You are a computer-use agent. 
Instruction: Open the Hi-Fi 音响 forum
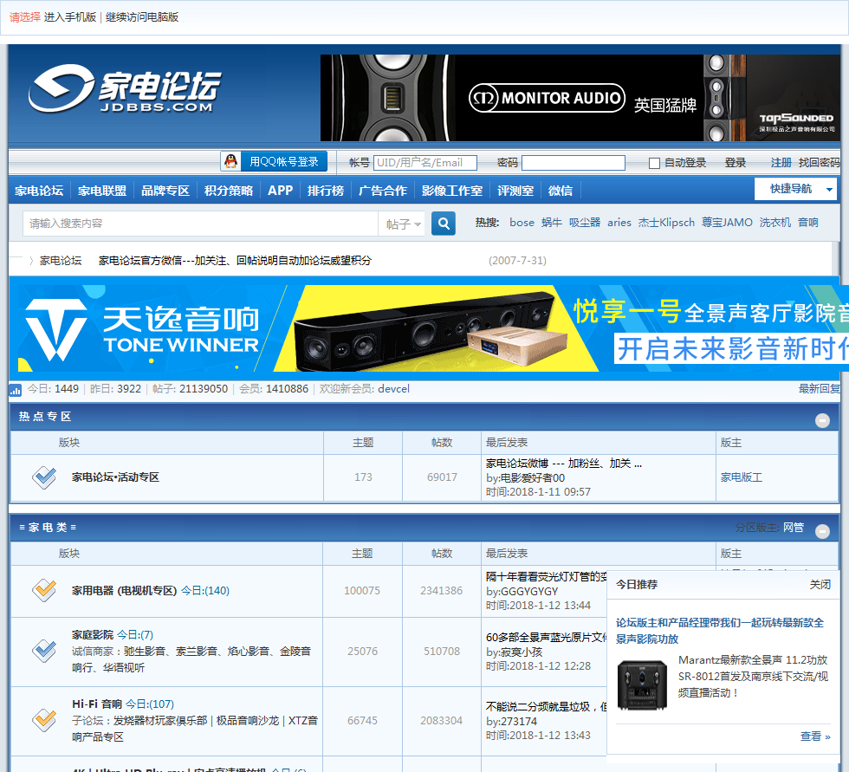(97, 704)
